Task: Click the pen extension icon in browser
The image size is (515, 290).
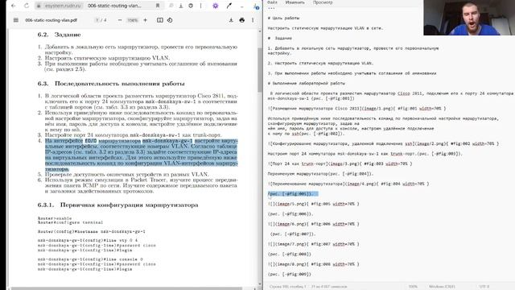Action: click(x=229, y=6)
